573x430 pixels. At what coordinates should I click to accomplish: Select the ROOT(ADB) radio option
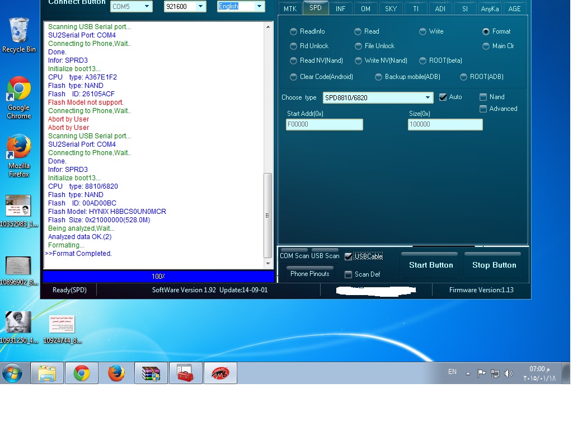point(482,77)
